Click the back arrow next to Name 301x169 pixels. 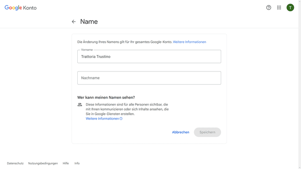pos(74,22)
